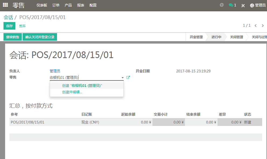The width and height of the screenshot is (267, 159).
Task: Select 创建 "收银机01 (管理员)" option
Action: [82, 86]
